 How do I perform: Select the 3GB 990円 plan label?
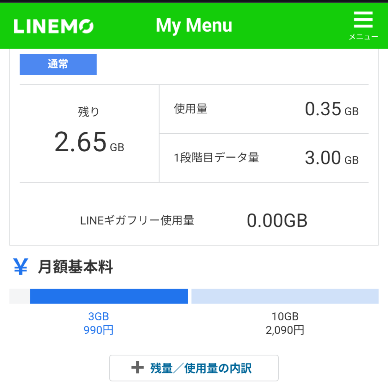pos(99,323)
